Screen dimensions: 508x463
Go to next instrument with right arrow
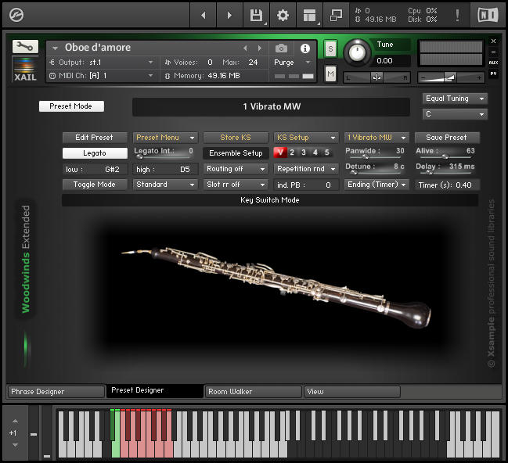pos(229,15)
